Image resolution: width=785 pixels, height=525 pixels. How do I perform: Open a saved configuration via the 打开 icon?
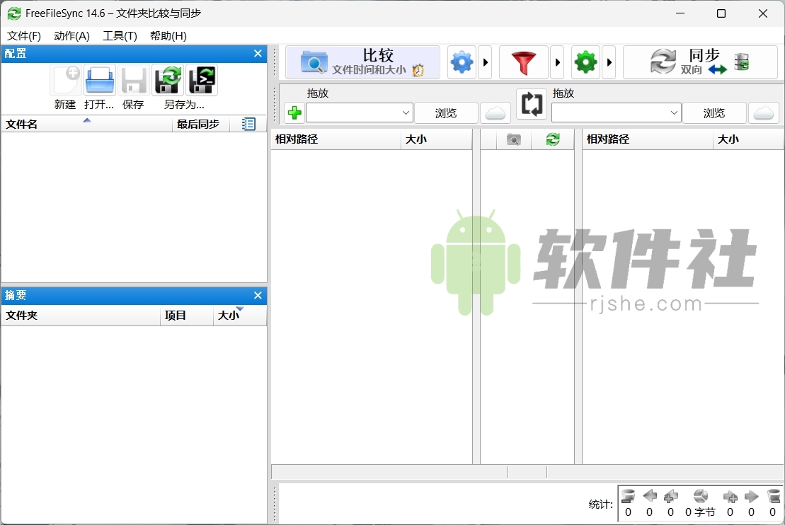coord(99,80)
